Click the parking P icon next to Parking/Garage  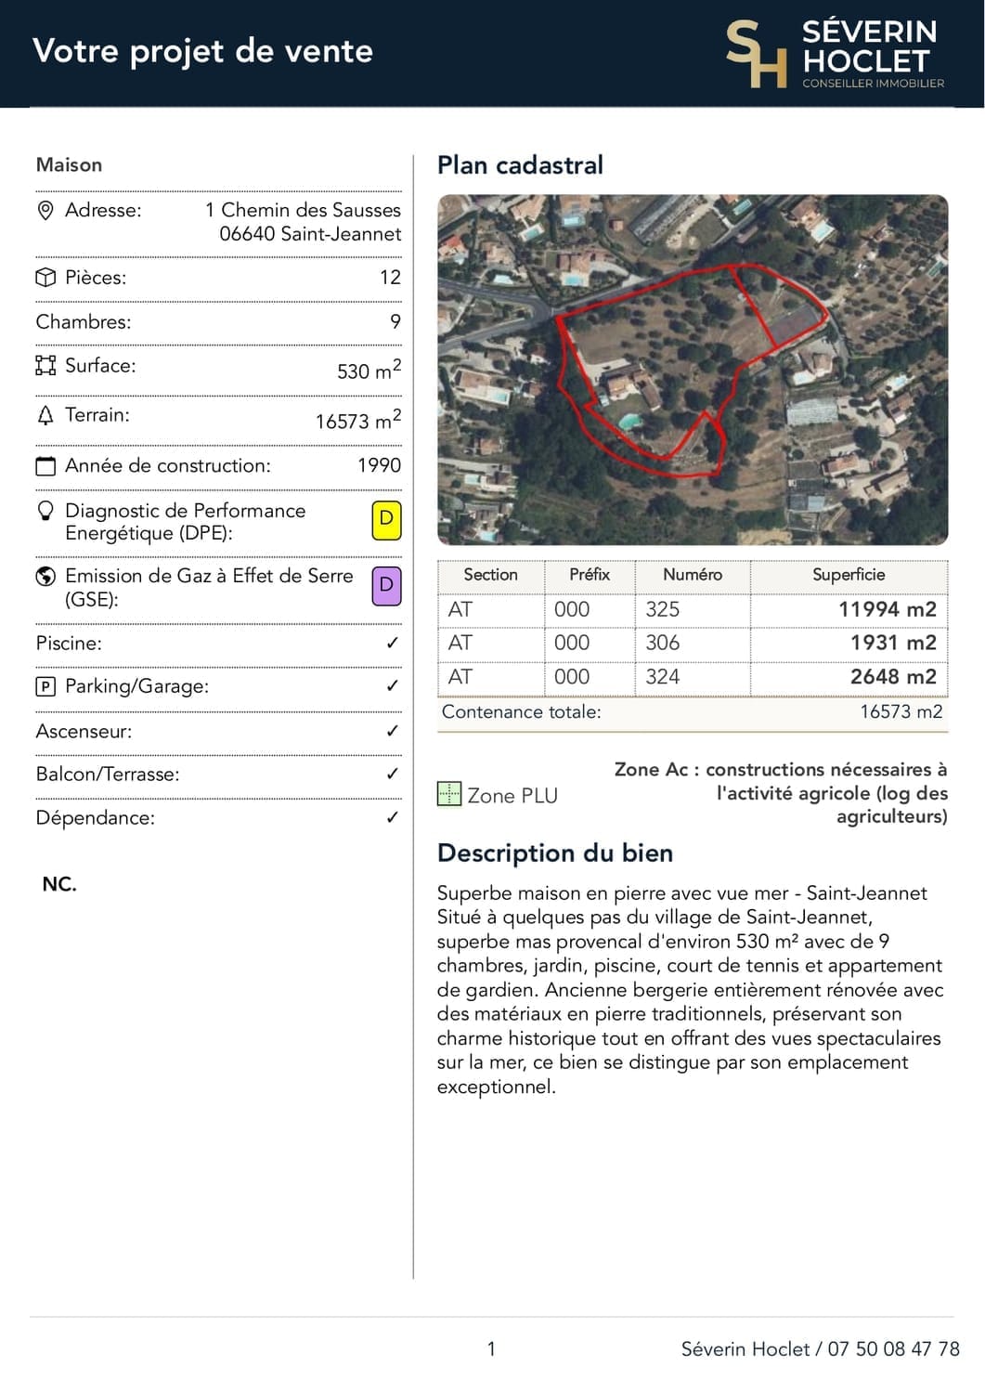coord(45,686)
